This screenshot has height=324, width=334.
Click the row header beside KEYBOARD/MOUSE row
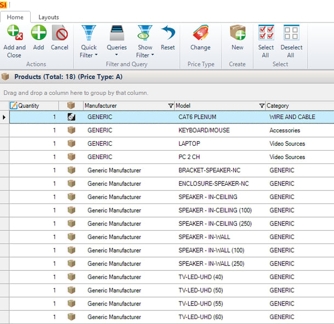click(x=4, y=130)
